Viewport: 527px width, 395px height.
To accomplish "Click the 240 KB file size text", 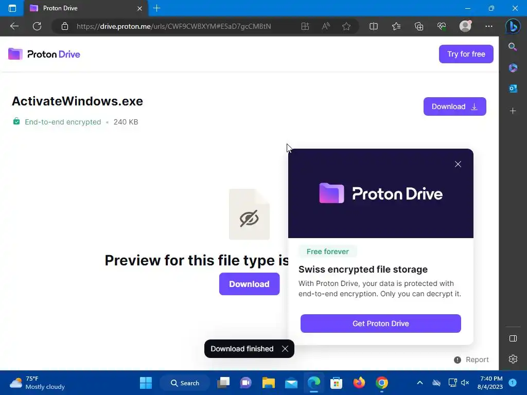I will click(126, 122).
